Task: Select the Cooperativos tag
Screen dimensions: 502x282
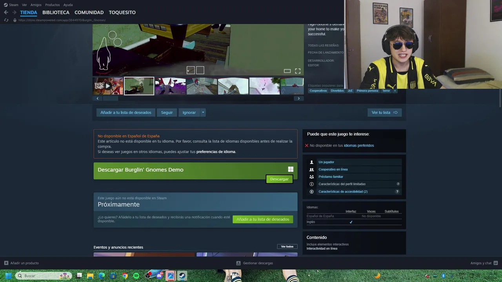Action: [318, 91]
